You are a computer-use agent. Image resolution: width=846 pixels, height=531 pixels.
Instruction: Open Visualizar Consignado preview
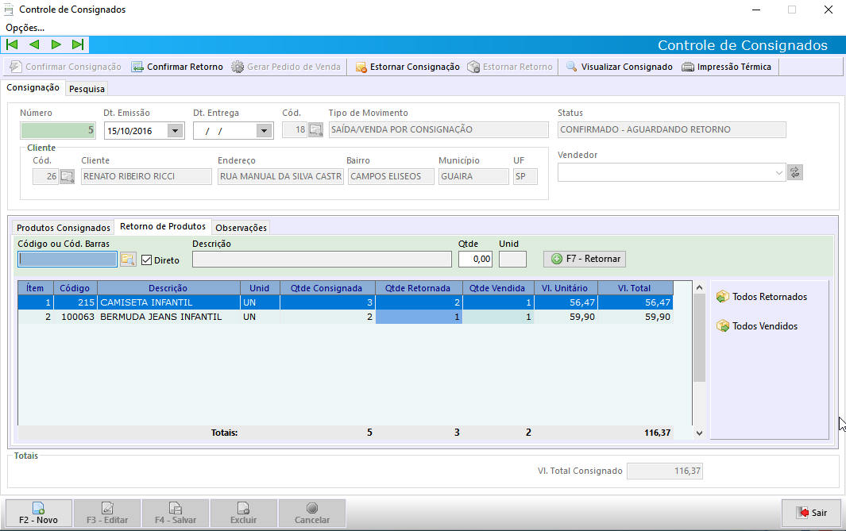tap(619, 67)
